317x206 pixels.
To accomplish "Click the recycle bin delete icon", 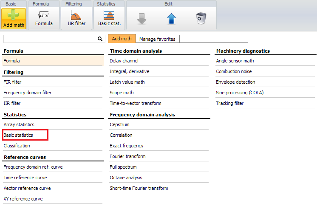I will tap(201, 18).
